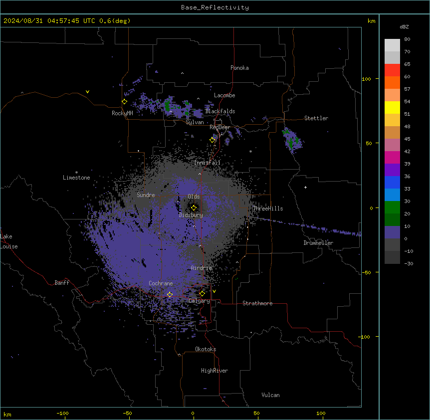Click the RockyMH label
This screenshot has width=430, height=420.
click(x=122, y=113)
